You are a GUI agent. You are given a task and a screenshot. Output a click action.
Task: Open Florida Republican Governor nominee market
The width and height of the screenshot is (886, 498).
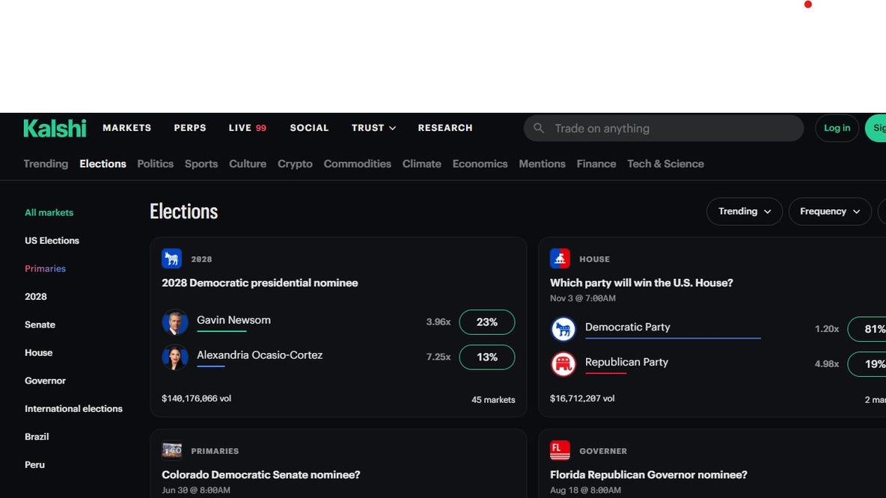coord(649,475)
